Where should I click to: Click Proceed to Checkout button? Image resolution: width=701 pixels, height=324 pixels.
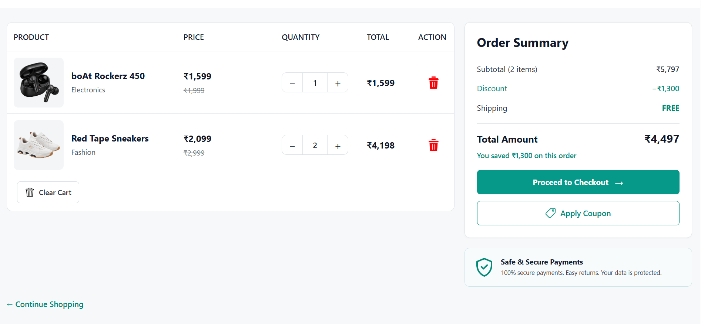(x=578, y=182)
